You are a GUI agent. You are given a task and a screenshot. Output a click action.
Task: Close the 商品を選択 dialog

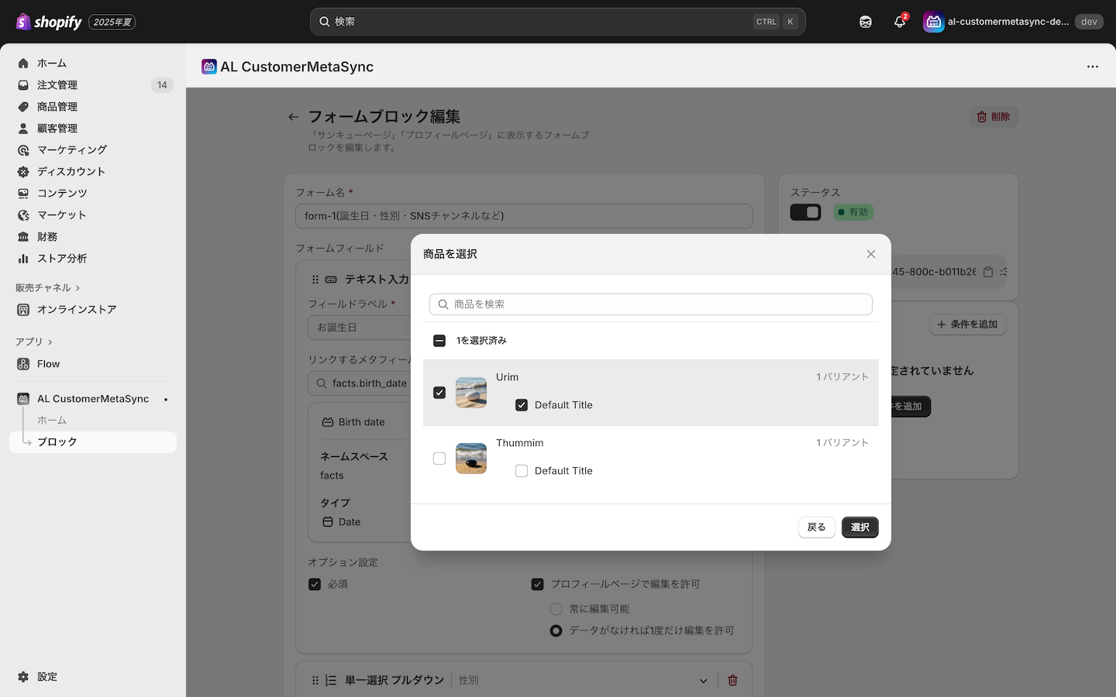click(870, 254)
